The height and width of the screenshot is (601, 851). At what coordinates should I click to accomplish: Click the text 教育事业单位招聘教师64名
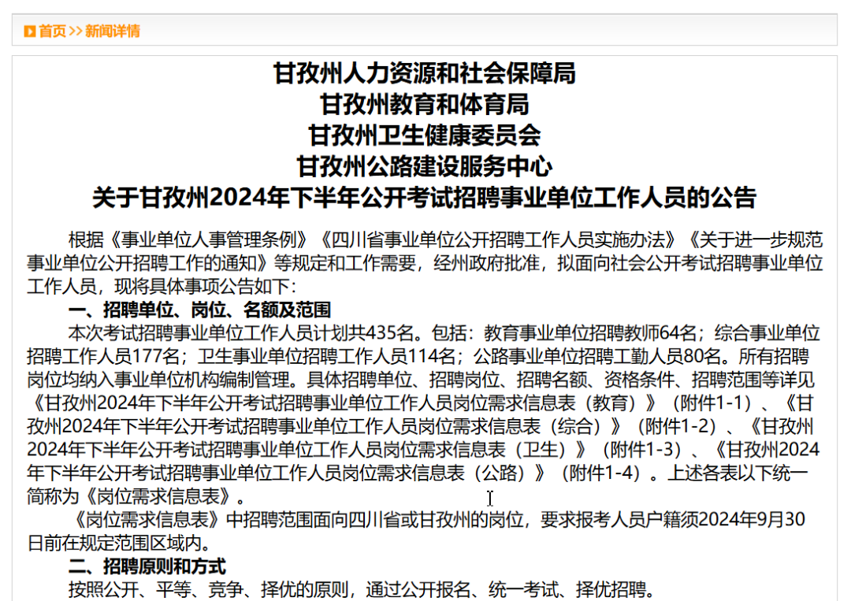(591, 333)
